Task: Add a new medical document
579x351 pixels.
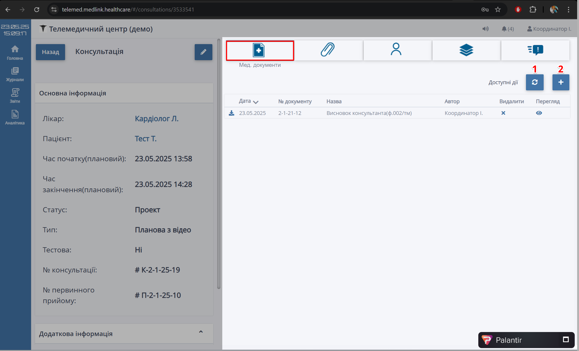Action: point(561,82)
